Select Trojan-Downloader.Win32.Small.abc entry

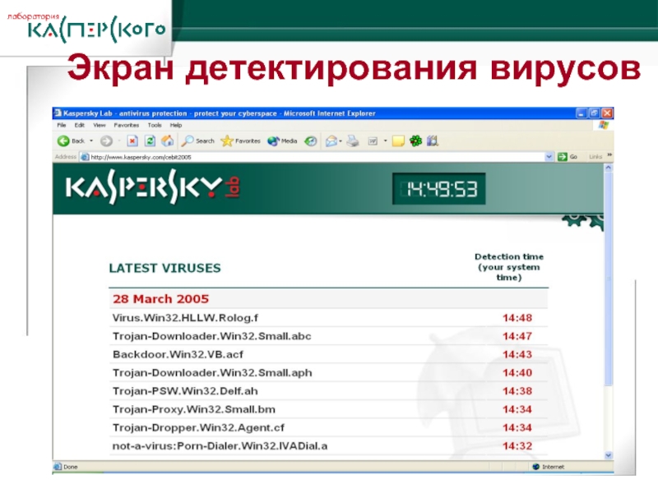pyautogui.click(x=212, y=336)
